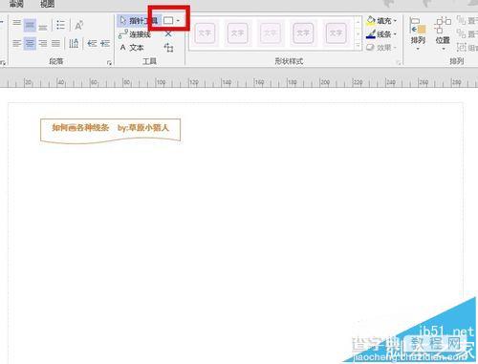Image resolution: width=478 pixels, height=364 pixels.
Task: Select the Pointer Tool (指针工具)
Action: tap(138, 21)
